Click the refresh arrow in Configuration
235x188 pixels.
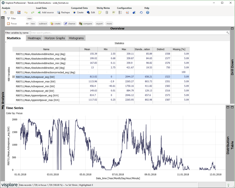[x=141, y=13]
